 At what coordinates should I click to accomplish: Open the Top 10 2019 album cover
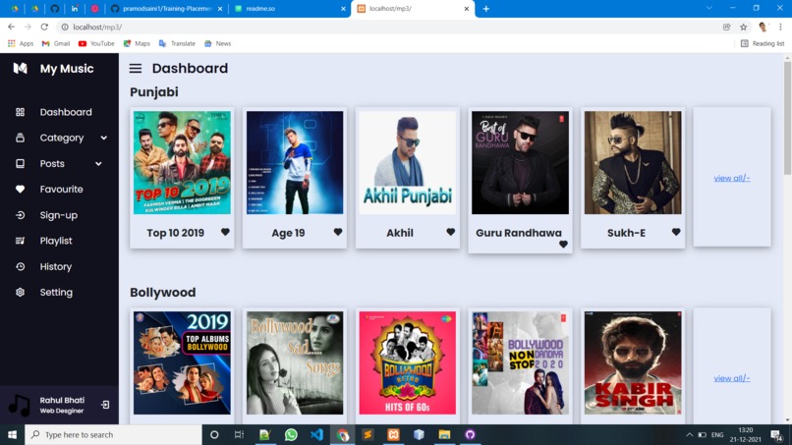[182, 163]
